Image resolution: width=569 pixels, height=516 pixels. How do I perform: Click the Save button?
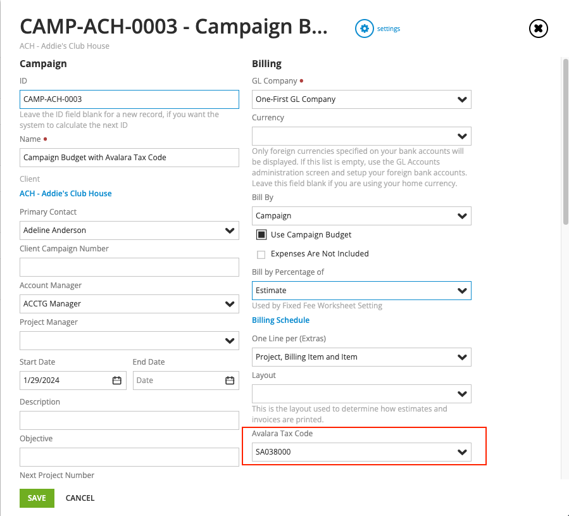point(37,498)
